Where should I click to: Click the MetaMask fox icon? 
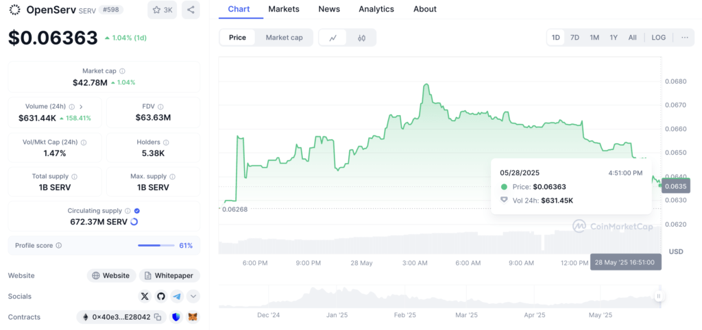(193, 317)
